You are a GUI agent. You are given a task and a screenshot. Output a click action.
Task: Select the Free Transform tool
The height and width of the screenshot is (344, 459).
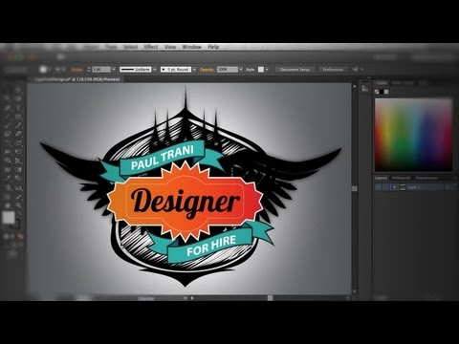pyautogui.click(x=18, y=152)
